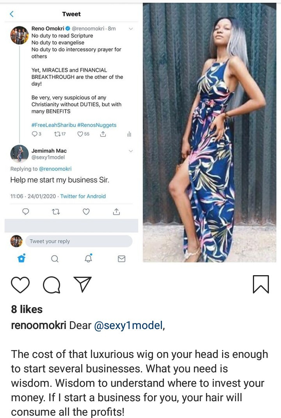This screenshot has width=281, height=418.
Task: Retweet Reno's tweet showing 17 retweets
Action: 59,134
